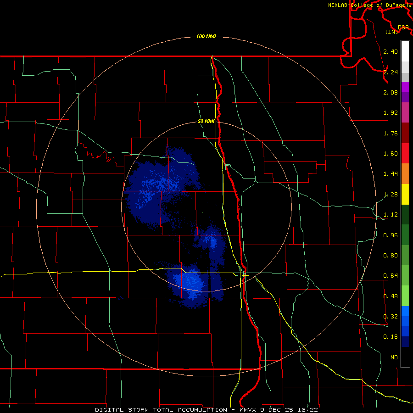
Task: Click the 2.08 legend value
Action: 391,92
